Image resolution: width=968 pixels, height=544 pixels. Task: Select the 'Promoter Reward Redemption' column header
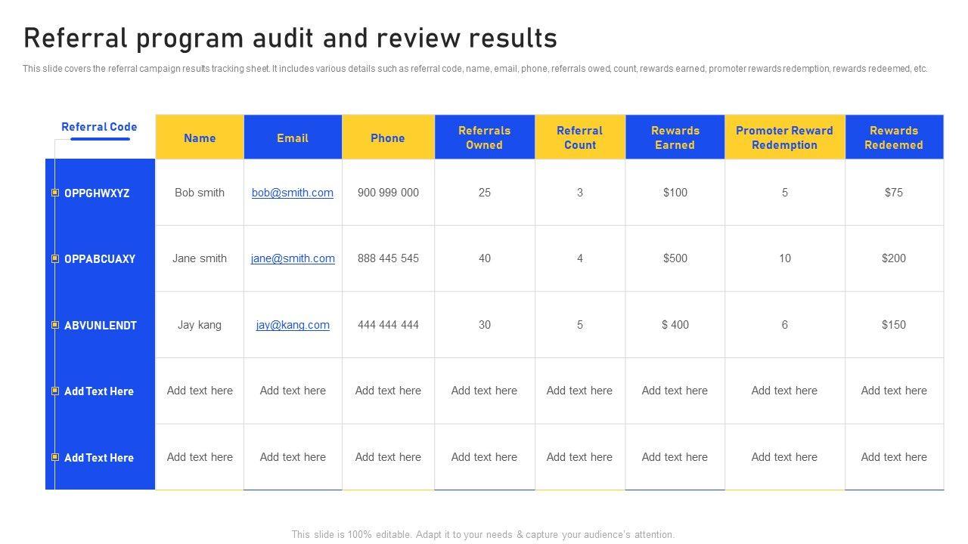[785, 138]
